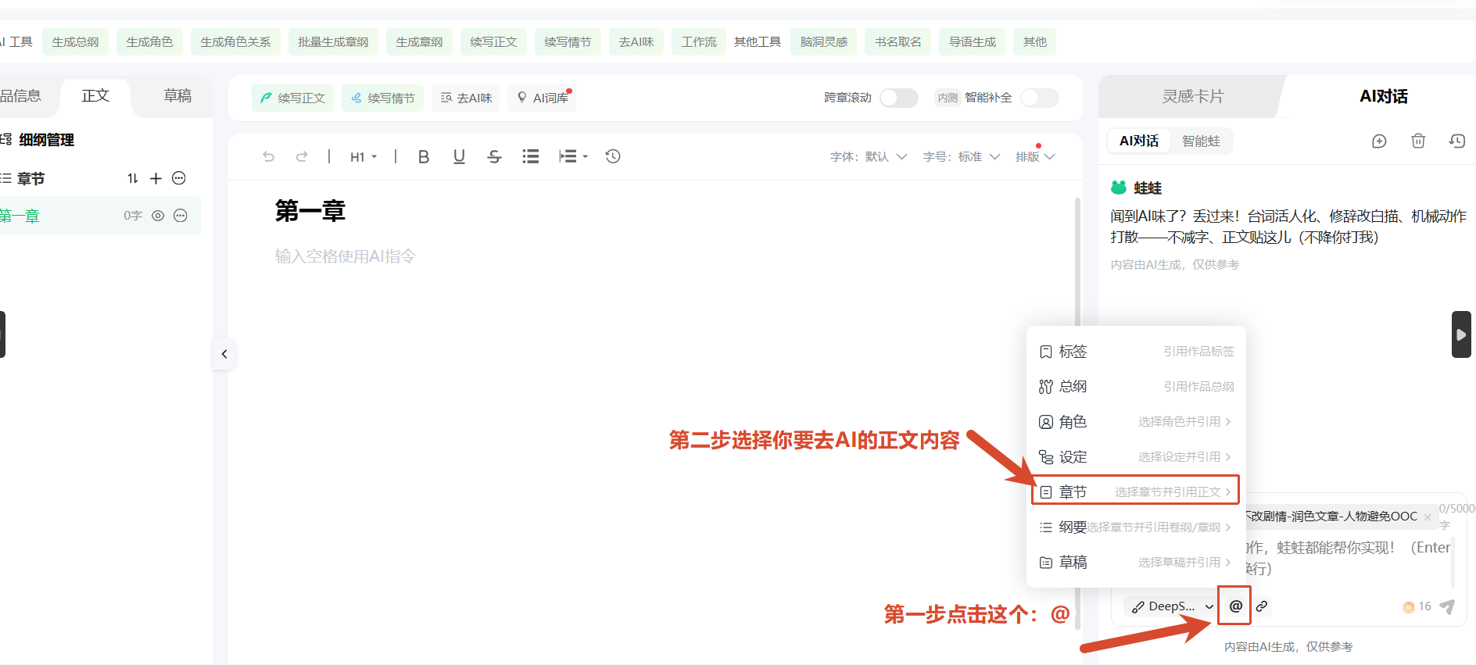Click the link attachment icon
This screenshot has width=1476, height=665.
tap(1262, 606)
